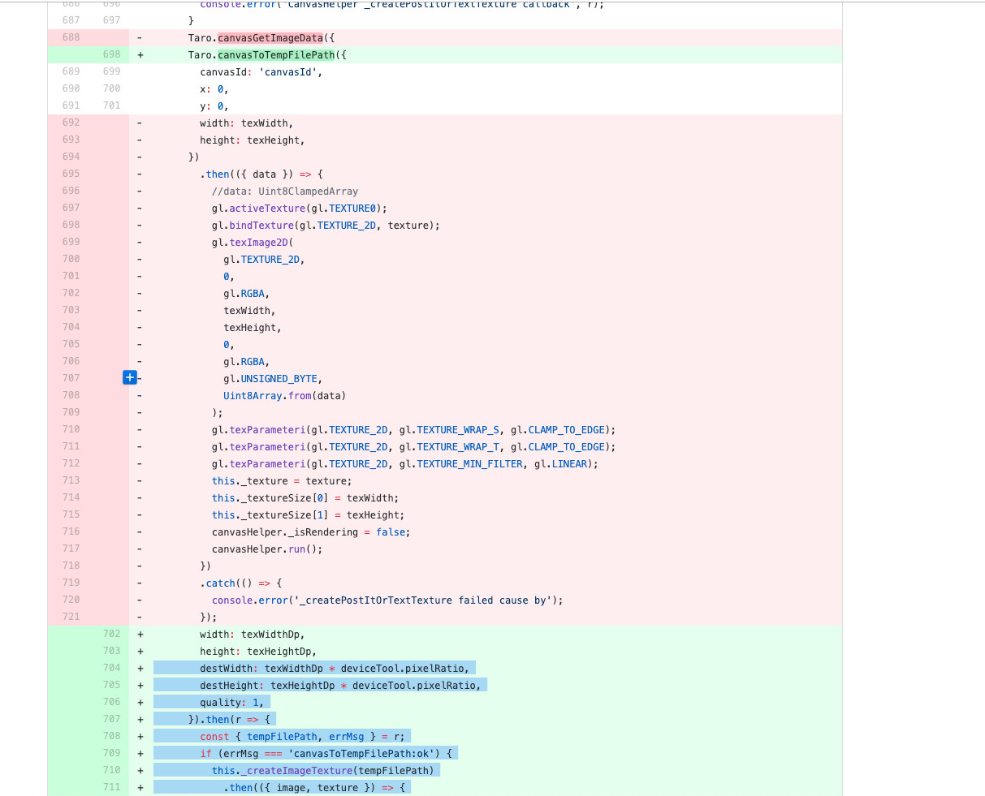Click line number 695 in the diff
The width and height of the screenshot is (985, 796).
tap(71, 174)
